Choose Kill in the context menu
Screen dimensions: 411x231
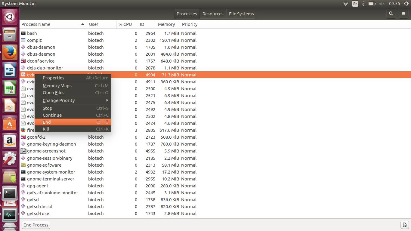click(73, 129)
